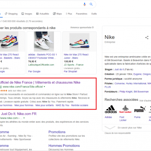The height and width of the screenshot is (151, 151).
Task: Open adidas - Baskets POD-S3 1 product link
Action: [43, 56]
